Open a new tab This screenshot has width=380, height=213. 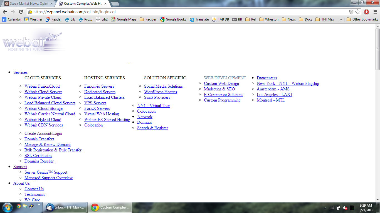(115, 4)
